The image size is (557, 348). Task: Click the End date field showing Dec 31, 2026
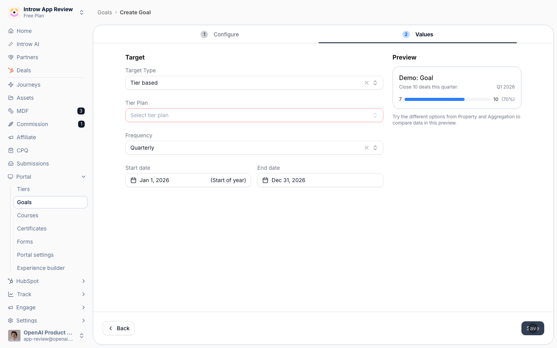[x=320, y=180]
